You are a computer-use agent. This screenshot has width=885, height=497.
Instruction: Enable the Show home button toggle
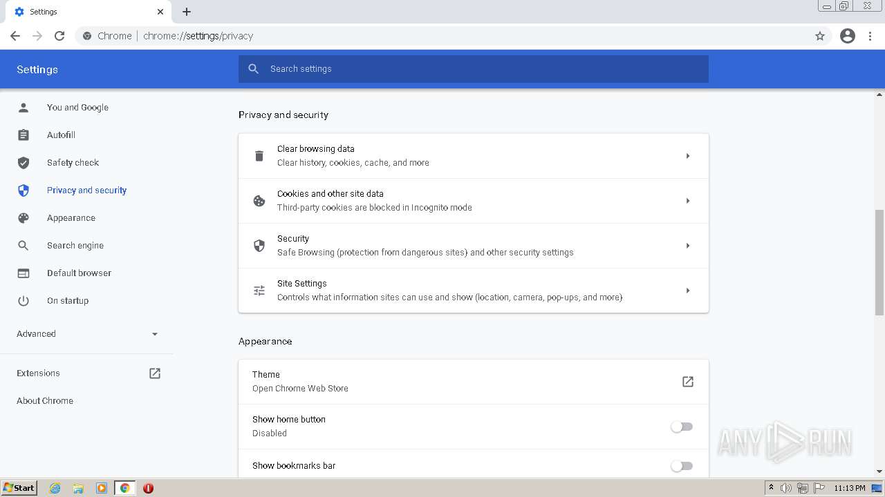pos(682,427)
